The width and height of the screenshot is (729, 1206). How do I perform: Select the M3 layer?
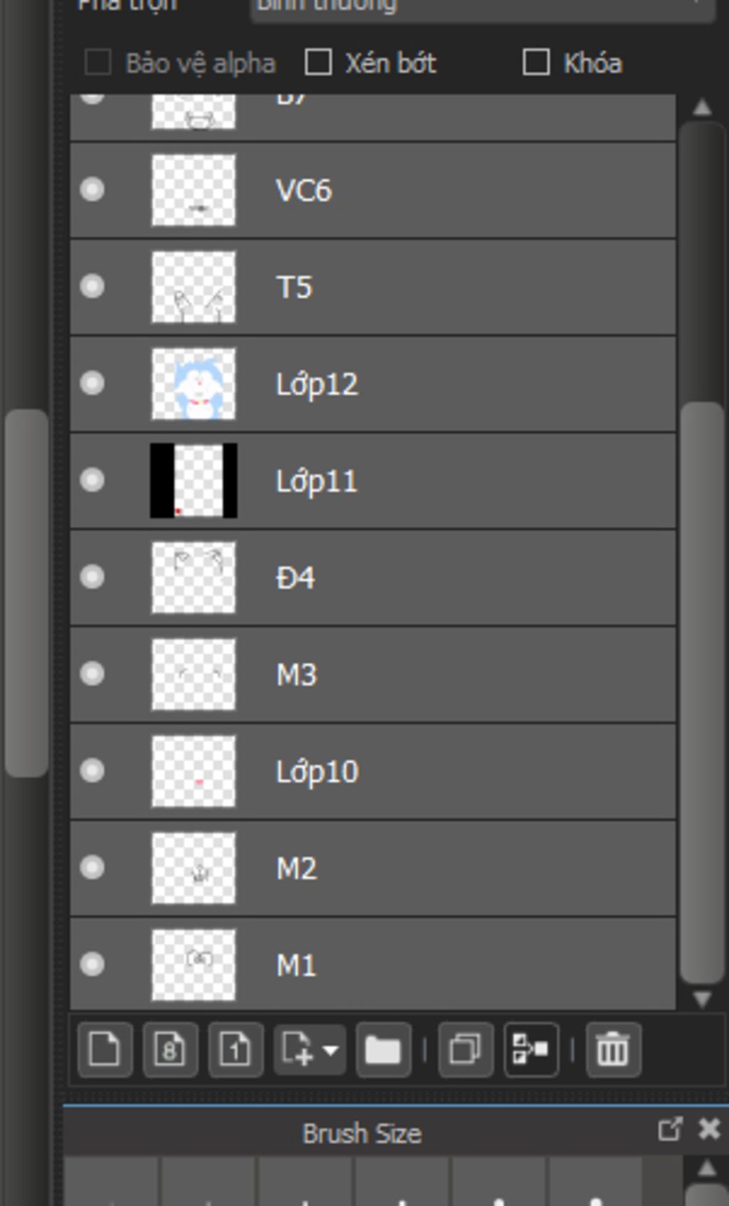click(x=373, y=674)
